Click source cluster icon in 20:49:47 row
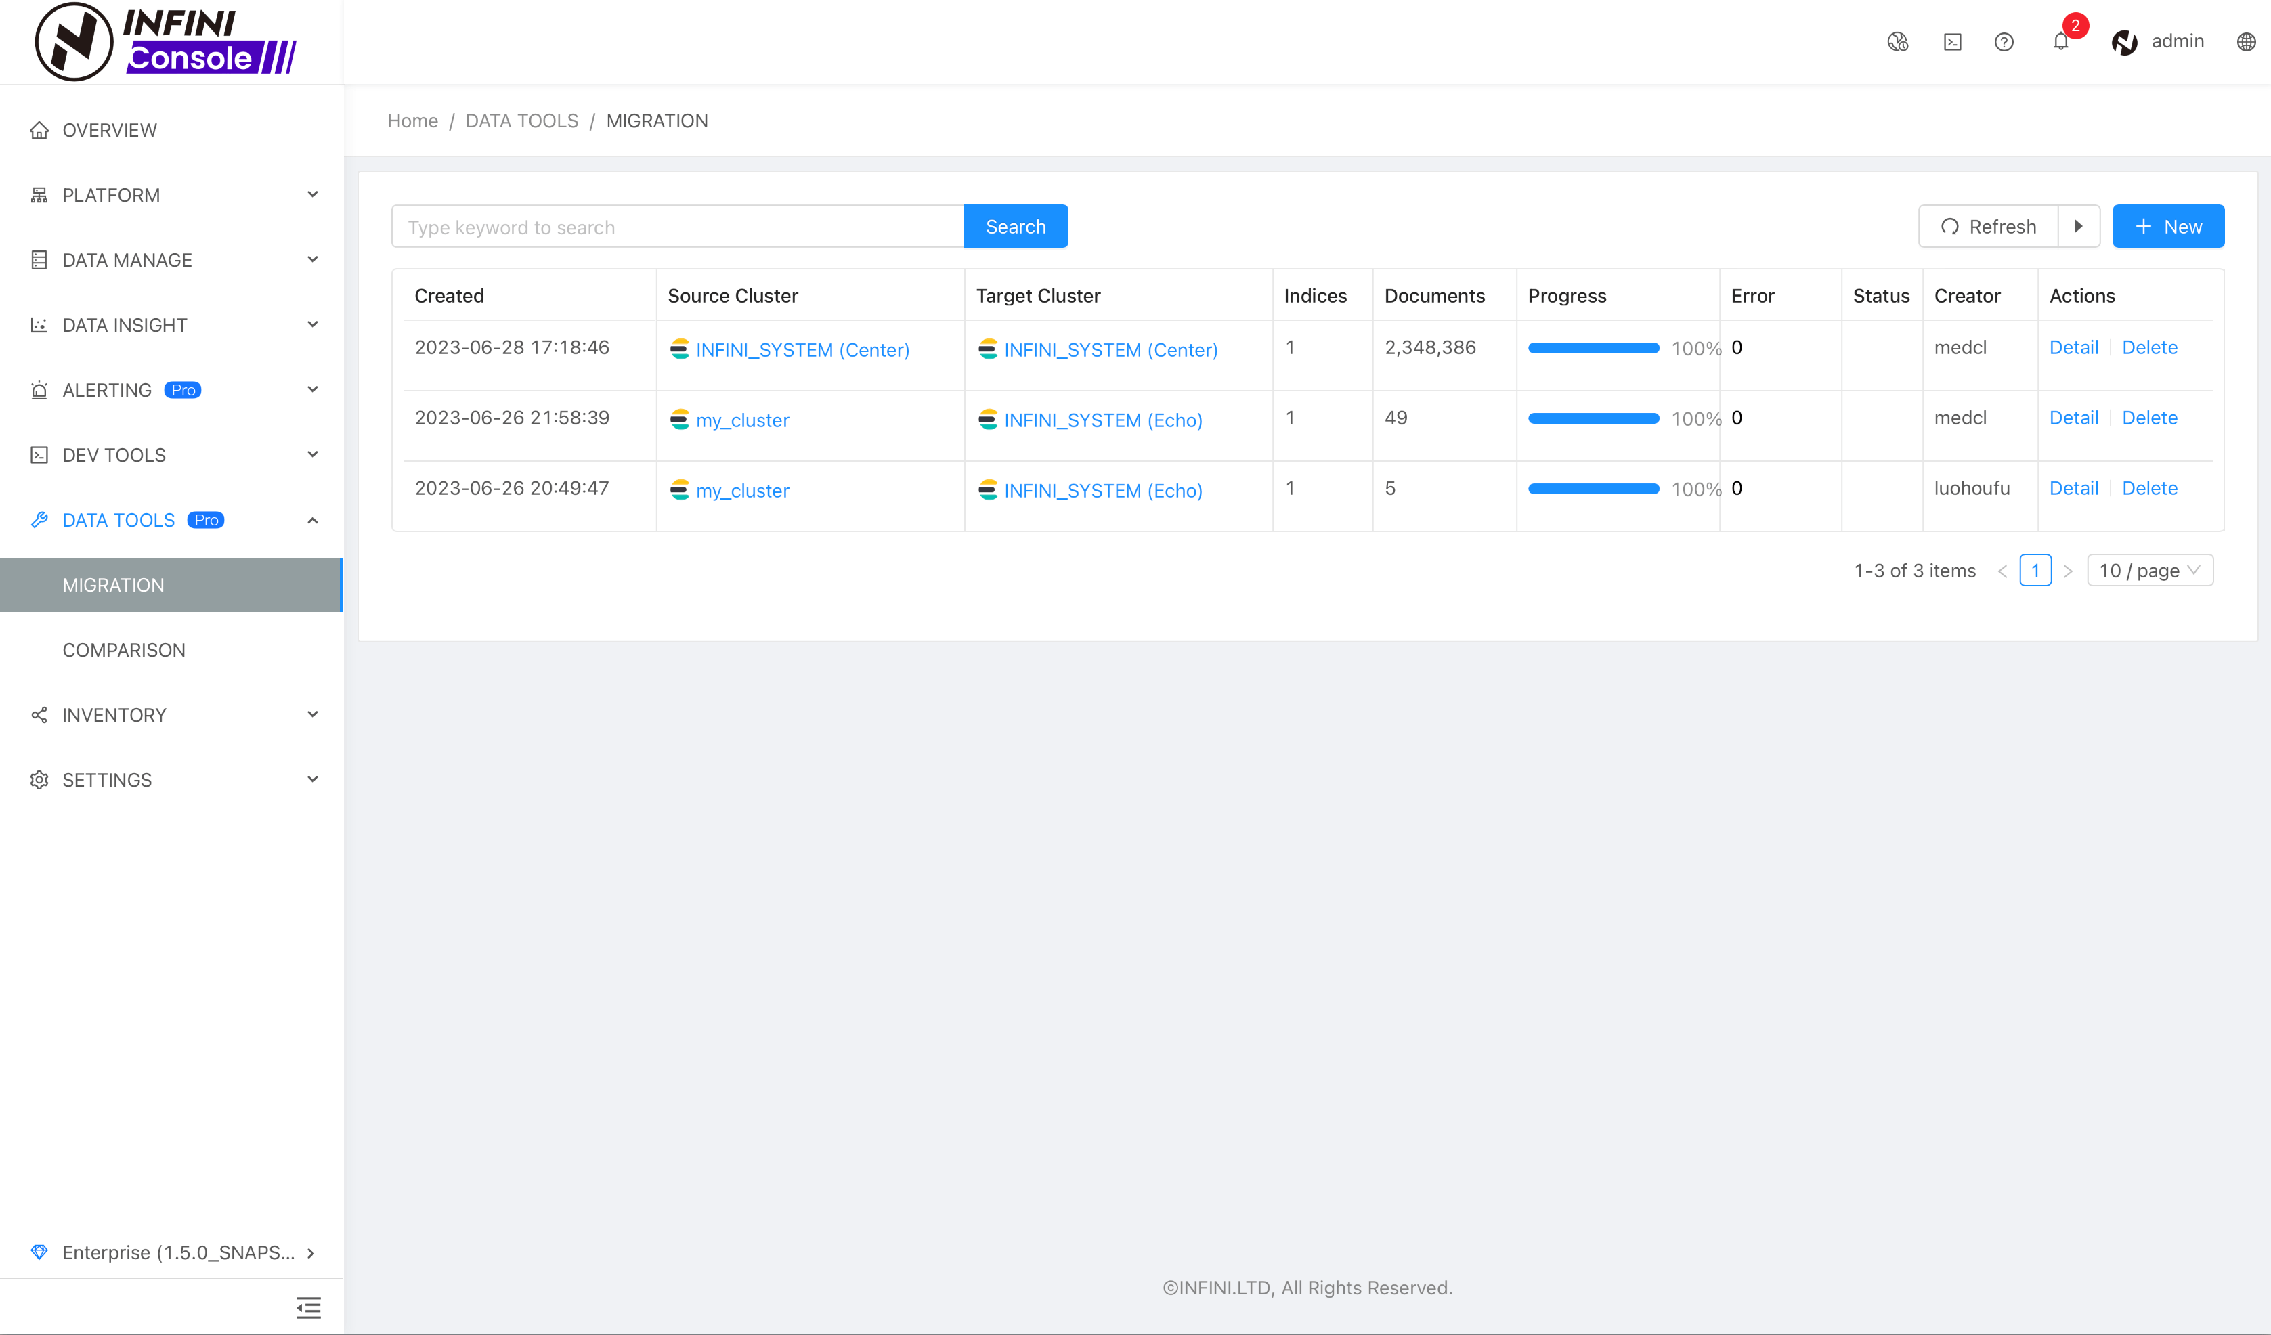The width and height of the screenshot is (2271, 1335). click(x=680, y=489)
